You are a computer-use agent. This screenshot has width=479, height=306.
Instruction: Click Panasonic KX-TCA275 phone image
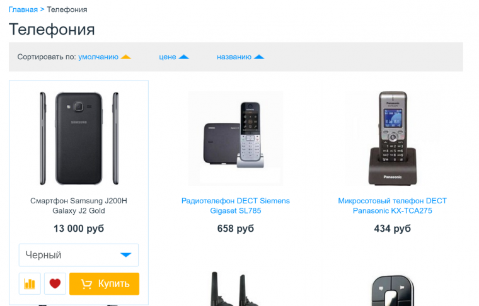coord(393,139)
